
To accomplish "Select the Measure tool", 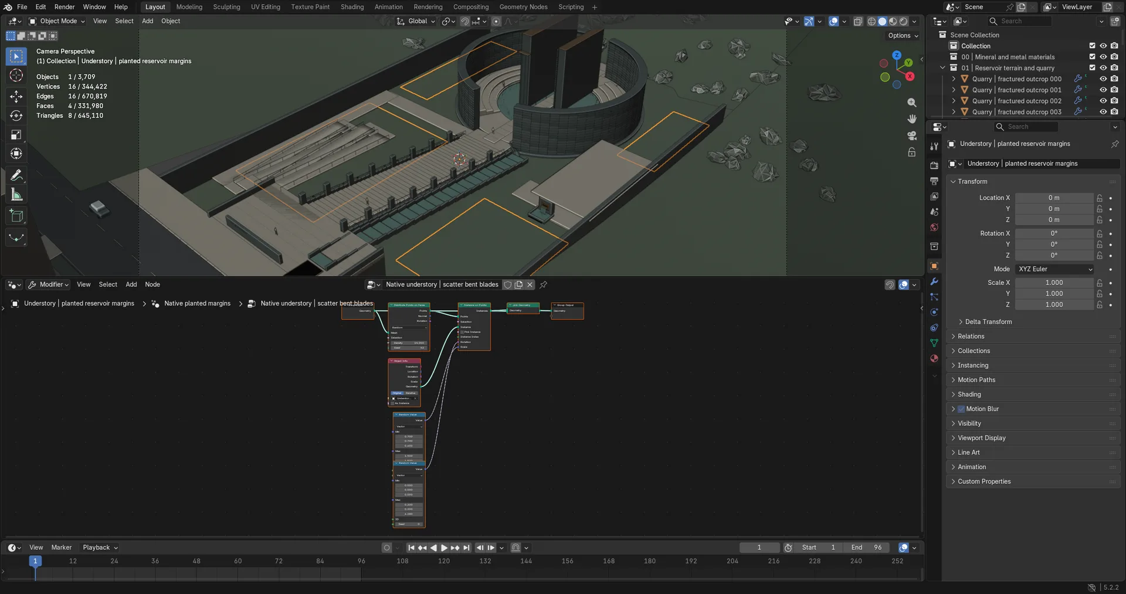I will pos(16,195).
